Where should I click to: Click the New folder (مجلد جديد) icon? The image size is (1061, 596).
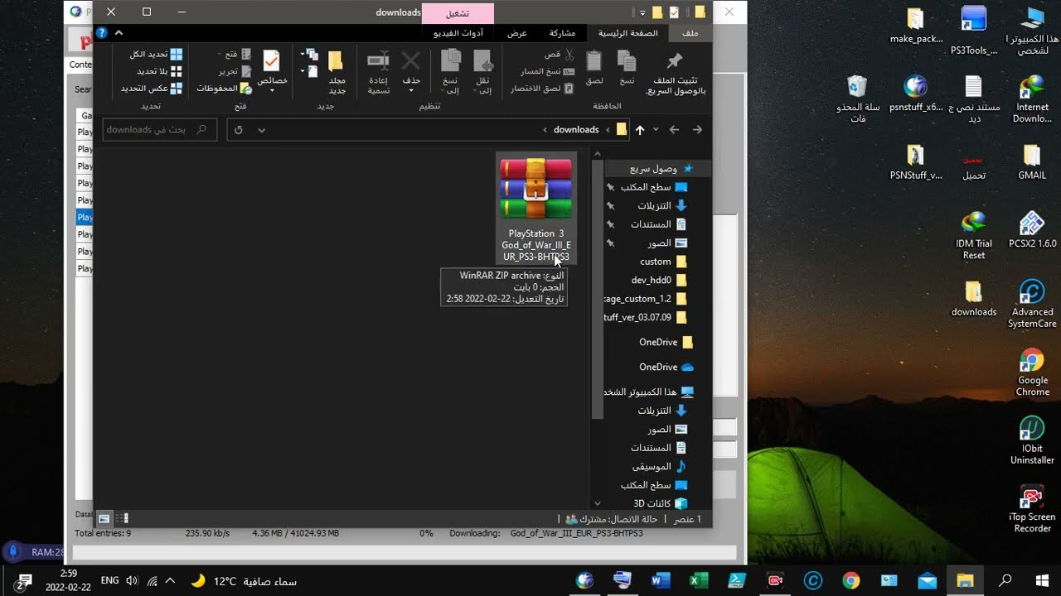336,61
